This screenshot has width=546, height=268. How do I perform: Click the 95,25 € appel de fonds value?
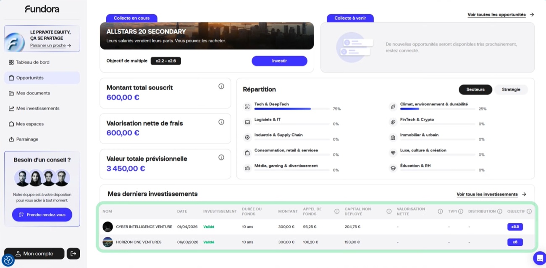click(310, 226)
